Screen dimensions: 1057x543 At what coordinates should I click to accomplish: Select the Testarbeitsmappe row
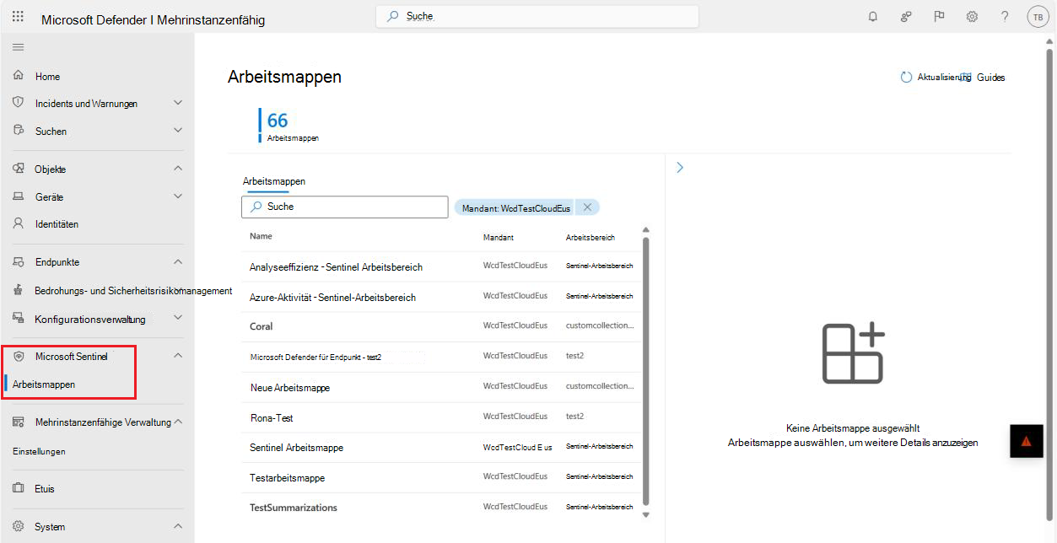coord(442,478)
